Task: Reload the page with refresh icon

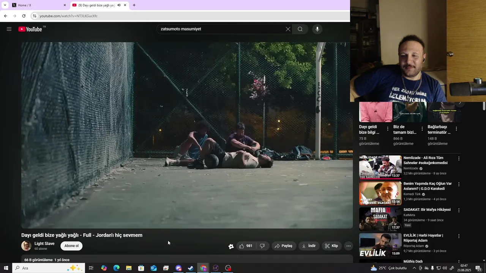Action: (24, 16)
